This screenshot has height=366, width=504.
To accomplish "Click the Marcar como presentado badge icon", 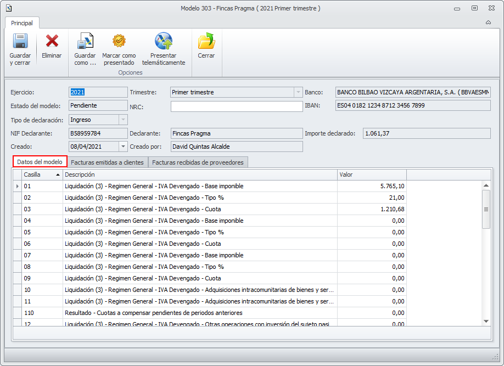I will click(119, 42).
